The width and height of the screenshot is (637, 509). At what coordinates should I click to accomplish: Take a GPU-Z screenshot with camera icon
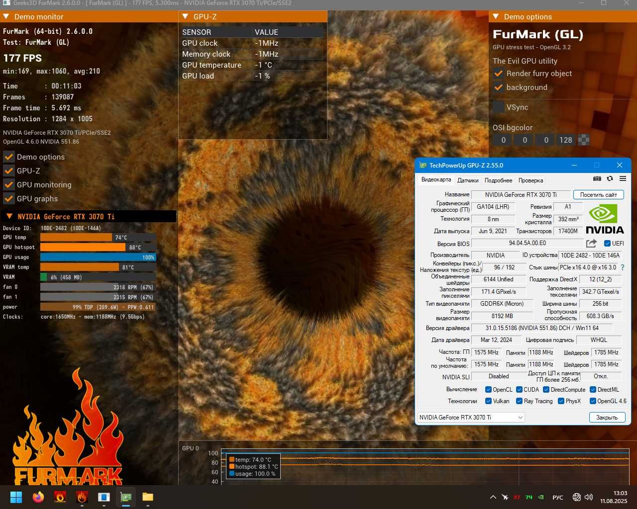[x=597, y=179]
